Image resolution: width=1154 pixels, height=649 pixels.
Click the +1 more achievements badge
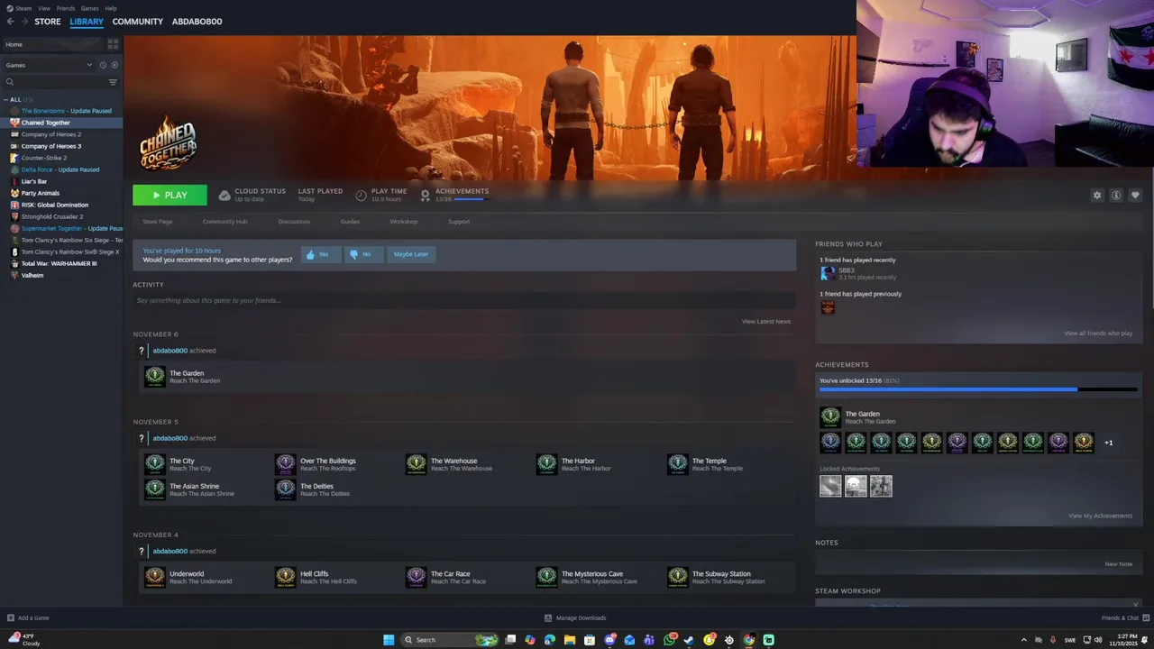coord(1109,443)
